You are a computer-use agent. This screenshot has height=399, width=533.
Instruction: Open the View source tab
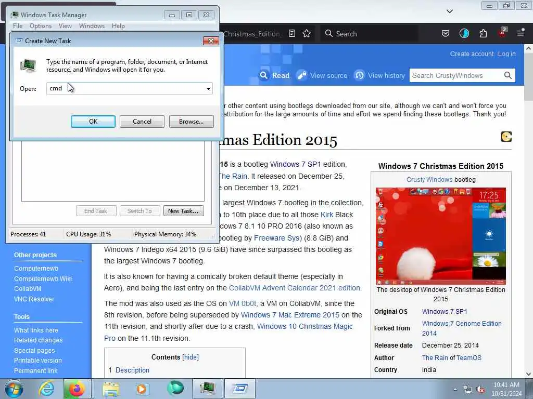322,75
